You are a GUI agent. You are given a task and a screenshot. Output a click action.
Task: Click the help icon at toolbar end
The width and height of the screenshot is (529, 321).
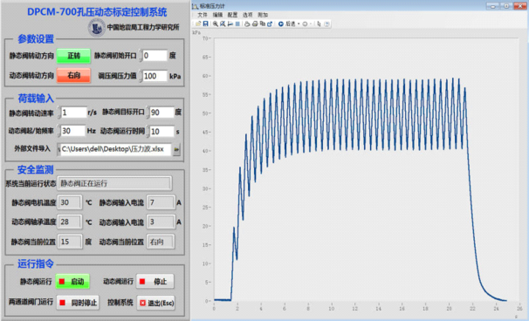coord(326,24)
